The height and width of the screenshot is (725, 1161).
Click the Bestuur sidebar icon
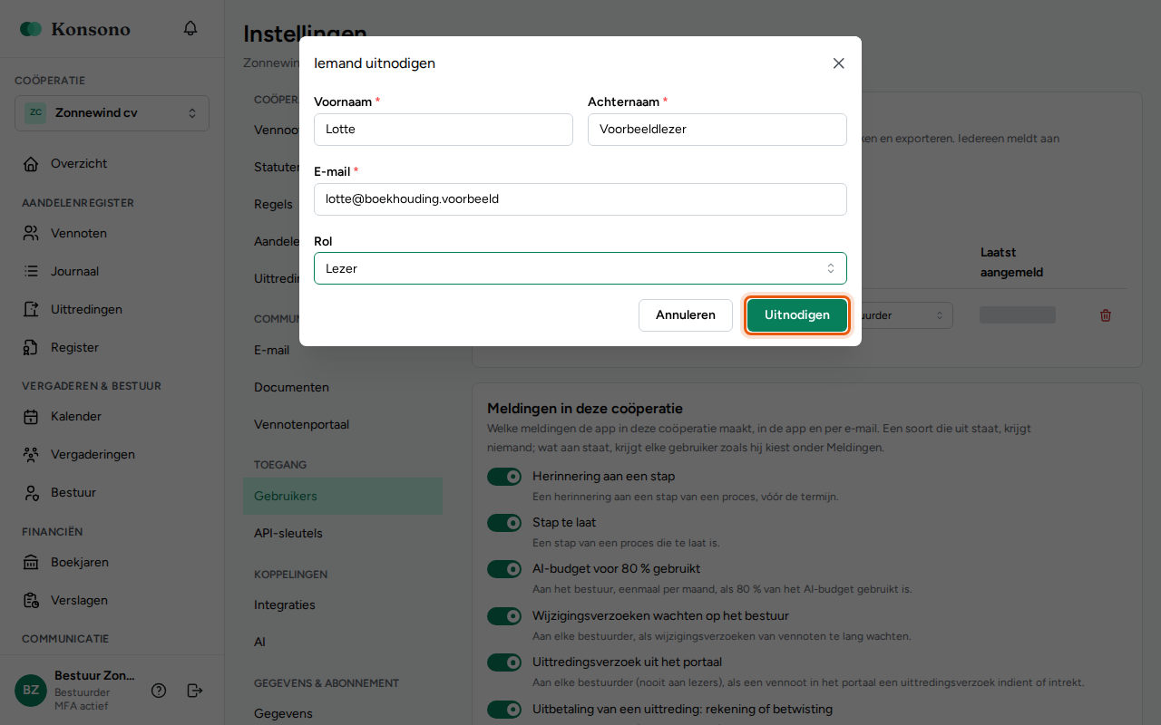click(31, 493)
